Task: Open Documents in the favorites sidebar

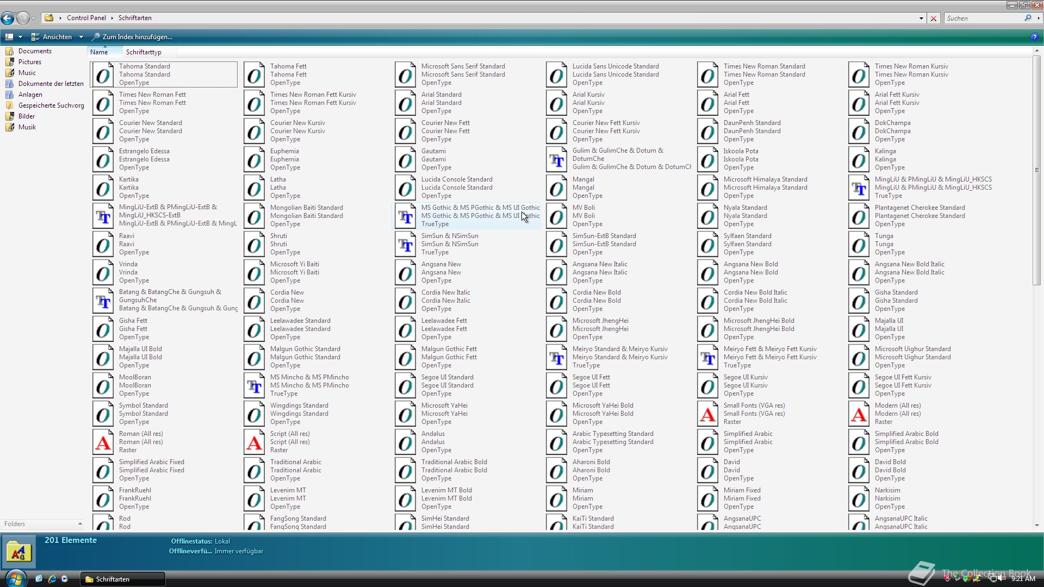Action: click(x=35, y=51)
